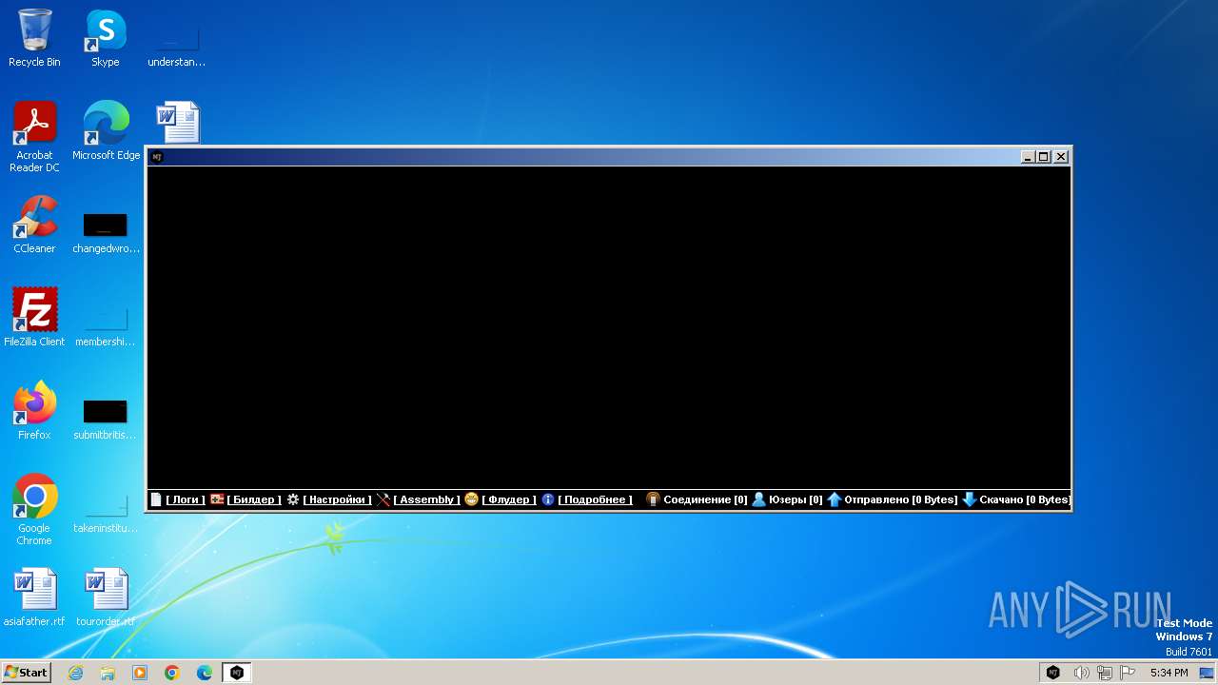Select the FileZilla Client desktop shortcut
The image size is (1218, 685).
pyautogui.click(x=34, y=318)
